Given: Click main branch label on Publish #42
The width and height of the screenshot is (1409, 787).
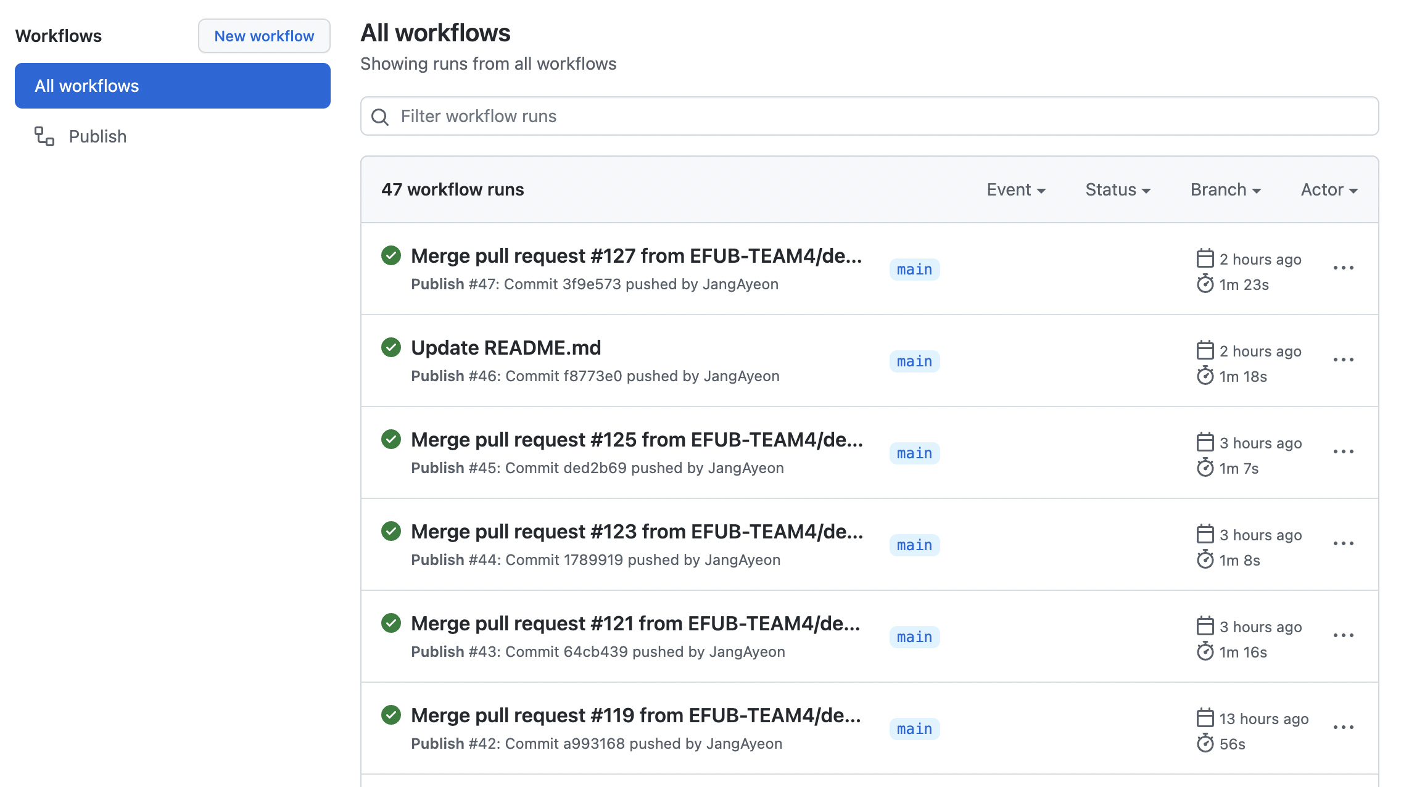Looking at the screenshot, I should (914, 729).
